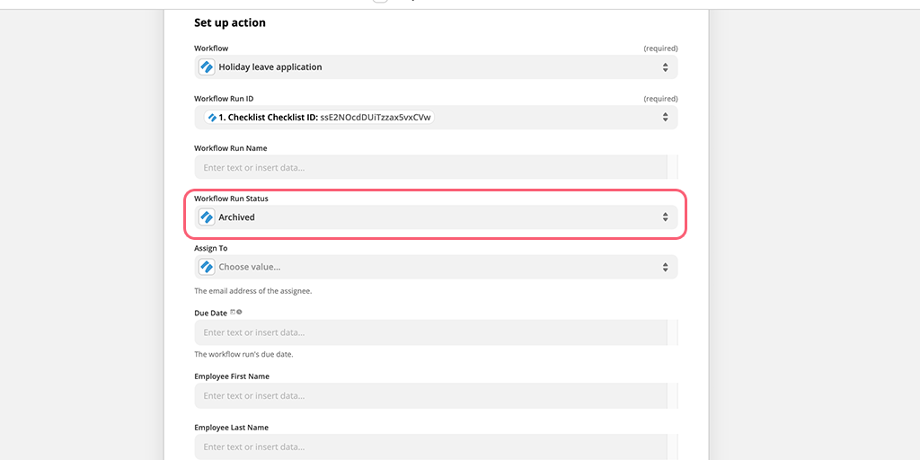Click the Process Street icon in Assign To

tap(207, 267)
